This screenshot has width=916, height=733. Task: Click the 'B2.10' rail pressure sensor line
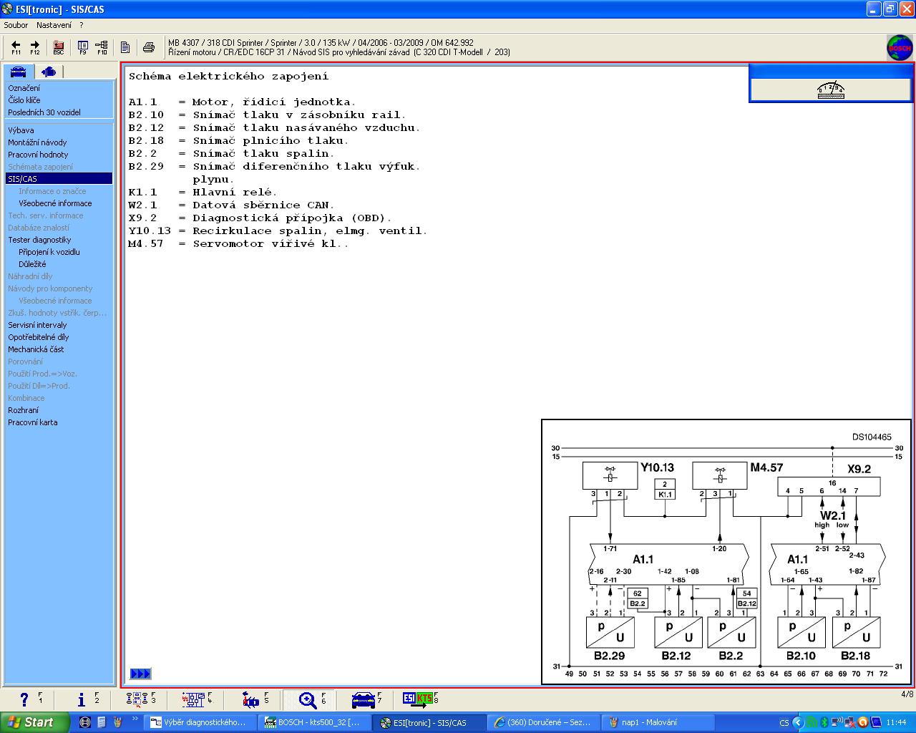(x=267, y=115)
